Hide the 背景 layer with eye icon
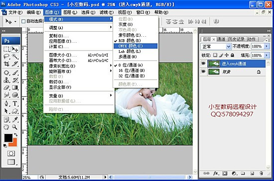Image resolution: width=274 pixels, height=181 pixels. (203, 71)
